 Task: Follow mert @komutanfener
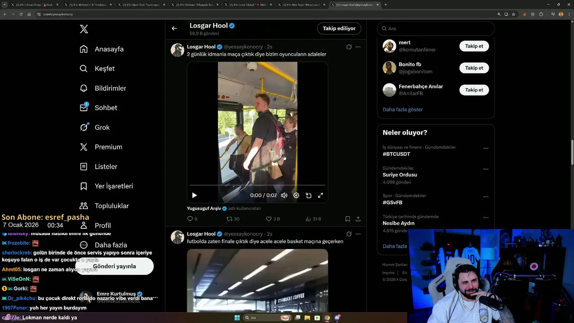tap(474, 46)
